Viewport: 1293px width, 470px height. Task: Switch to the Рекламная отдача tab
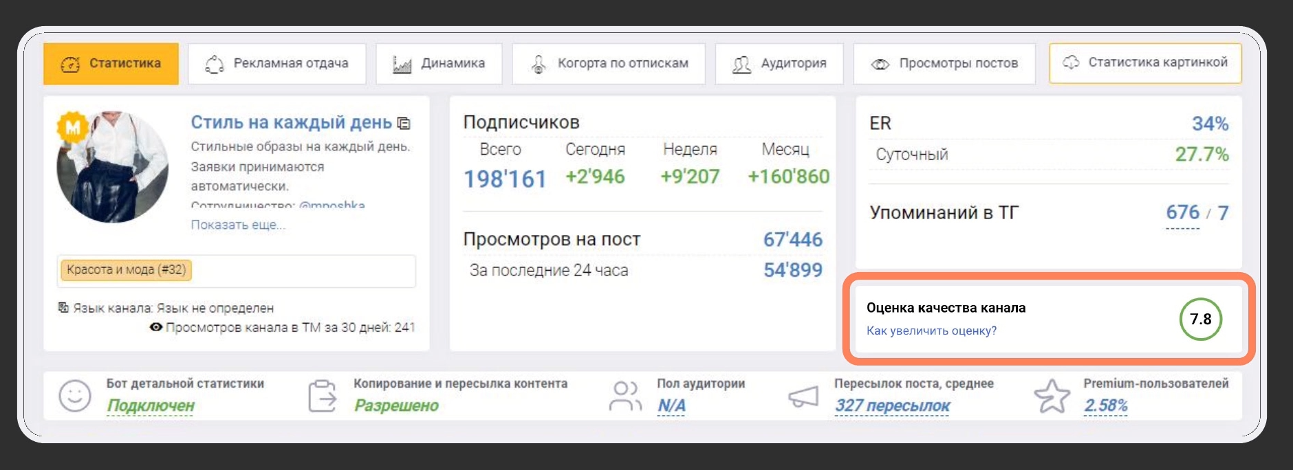tap(277, 64)
